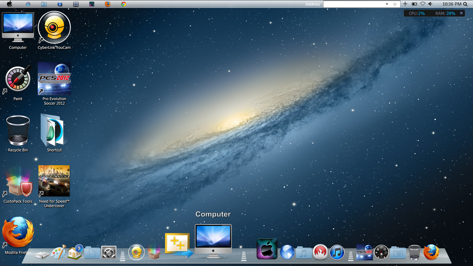
Task: Open the paint palette icon in dock
Action: click(59, 252)
